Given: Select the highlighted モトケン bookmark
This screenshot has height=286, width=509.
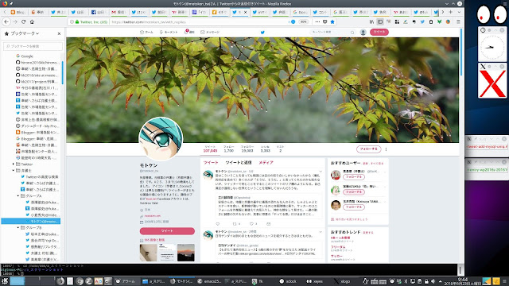Looking at the screenshot, I should 31,221.
